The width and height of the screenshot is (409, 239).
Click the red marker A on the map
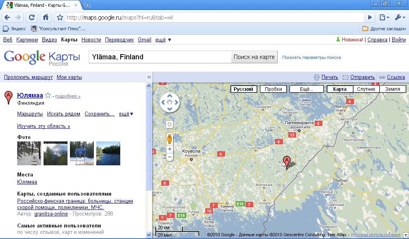[x=286, y=161]
